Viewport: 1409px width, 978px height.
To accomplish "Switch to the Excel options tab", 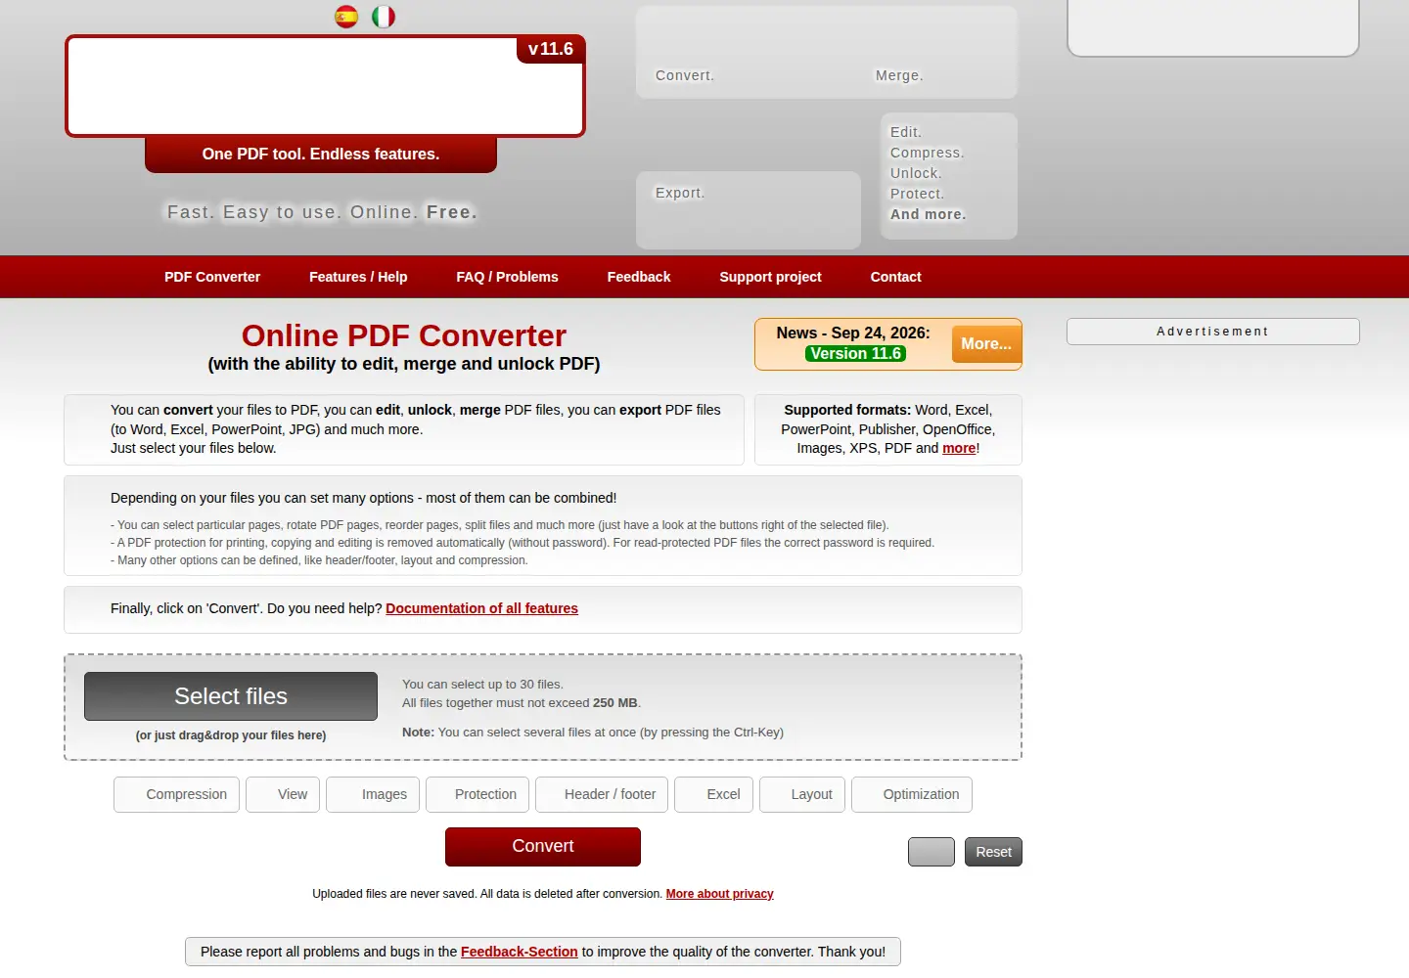I will (714, 794).
